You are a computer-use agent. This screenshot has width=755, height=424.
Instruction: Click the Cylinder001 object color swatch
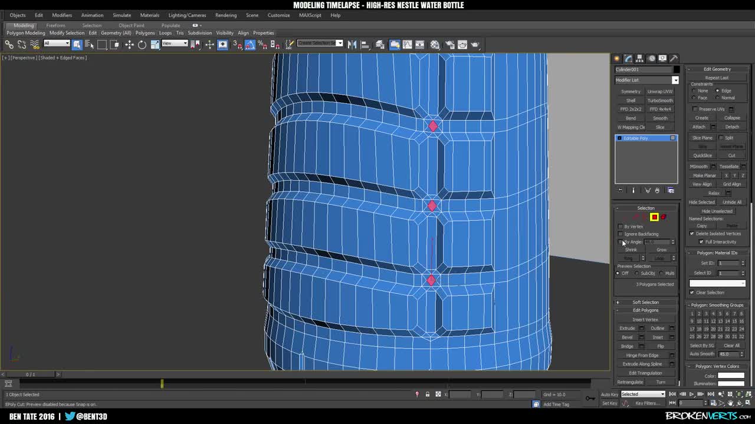[x=677, y=69]
